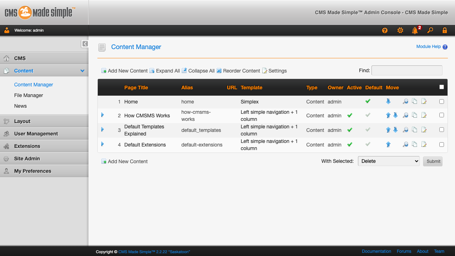Expand the How CMSMS Works row triangle
This screenshot has height=256, width=455.
[x=102, y=115]
